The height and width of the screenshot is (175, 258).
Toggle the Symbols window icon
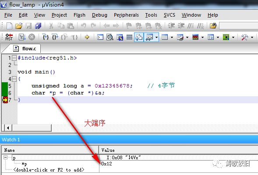tap(120, 37)
